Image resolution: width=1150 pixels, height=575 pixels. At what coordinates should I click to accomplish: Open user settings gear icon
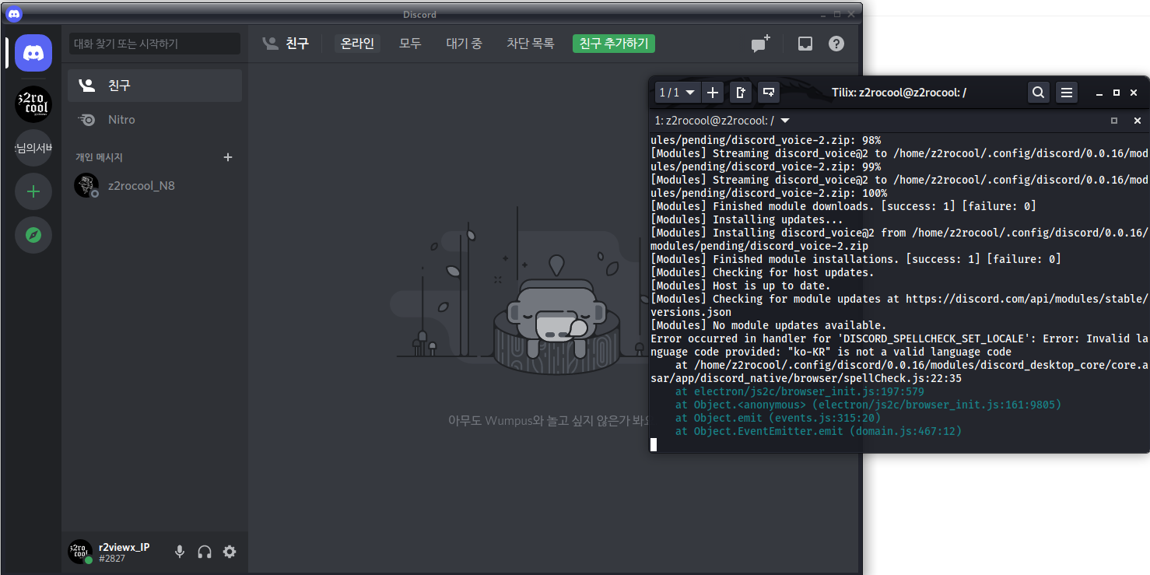[230, 552]
